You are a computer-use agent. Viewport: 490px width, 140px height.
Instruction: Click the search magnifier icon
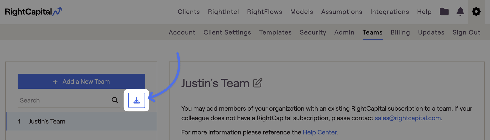115,100
